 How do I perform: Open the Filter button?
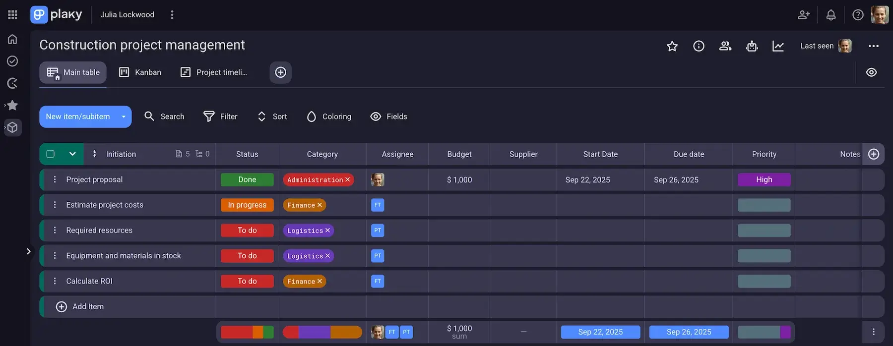pos(220,116)
